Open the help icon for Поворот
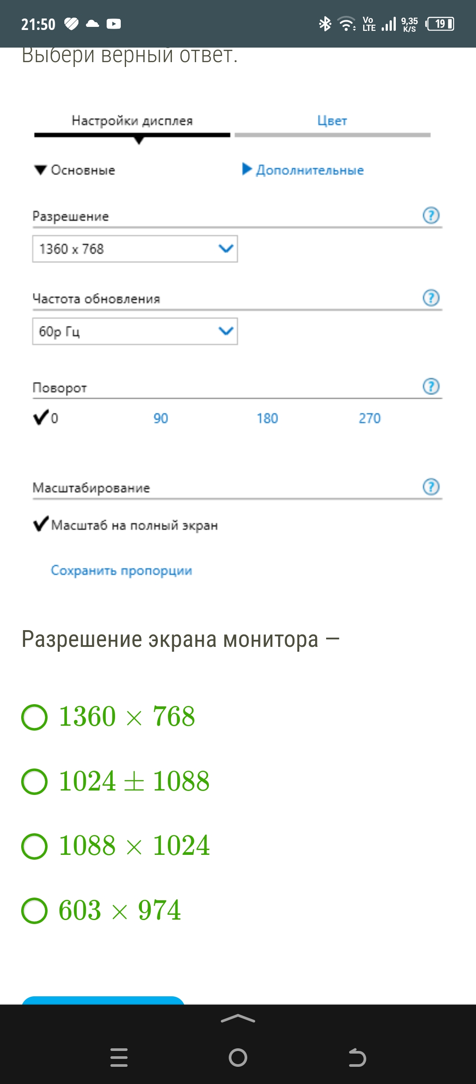 431,386
